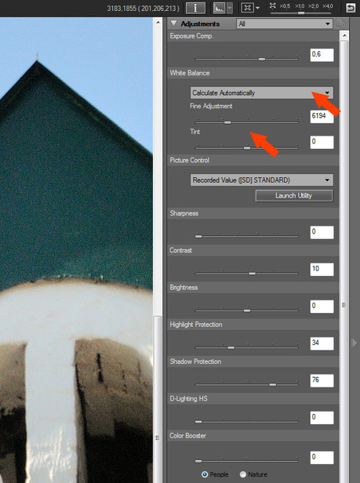
Task: Click the Shadow Protection slider handle
Action: 272,384
